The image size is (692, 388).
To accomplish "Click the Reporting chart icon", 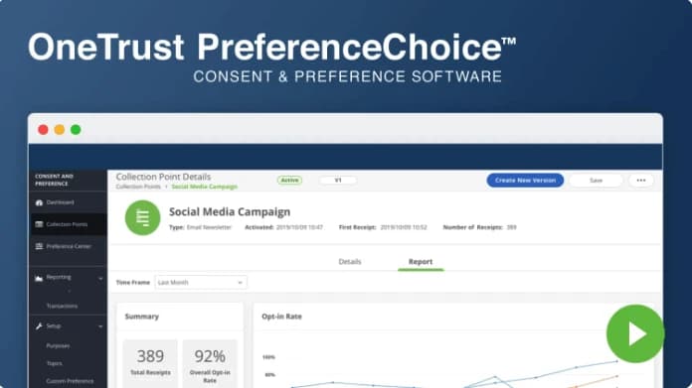I will coord(39,278).
